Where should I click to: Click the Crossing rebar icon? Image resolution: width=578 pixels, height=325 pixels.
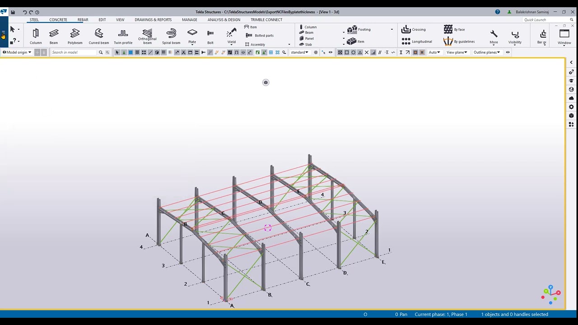click(x=406, y=29)
